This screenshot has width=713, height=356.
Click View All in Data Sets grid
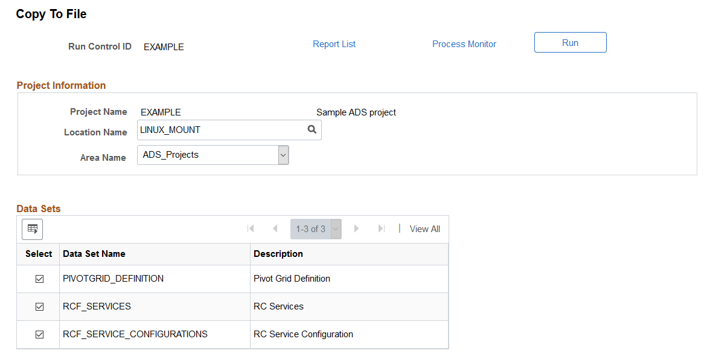424,229
